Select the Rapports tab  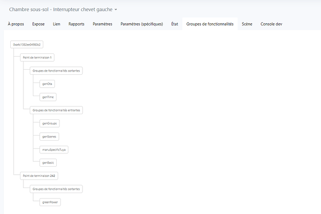point(76,24)
